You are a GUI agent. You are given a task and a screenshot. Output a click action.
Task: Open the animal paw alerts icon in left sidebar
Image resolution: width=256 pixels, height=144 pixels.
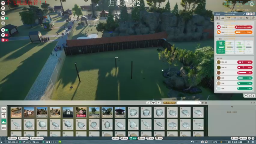[x=3, y=40]
